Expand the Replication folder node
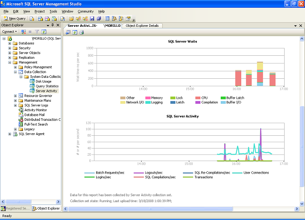305x220 pixels. [x=9, y=57]
